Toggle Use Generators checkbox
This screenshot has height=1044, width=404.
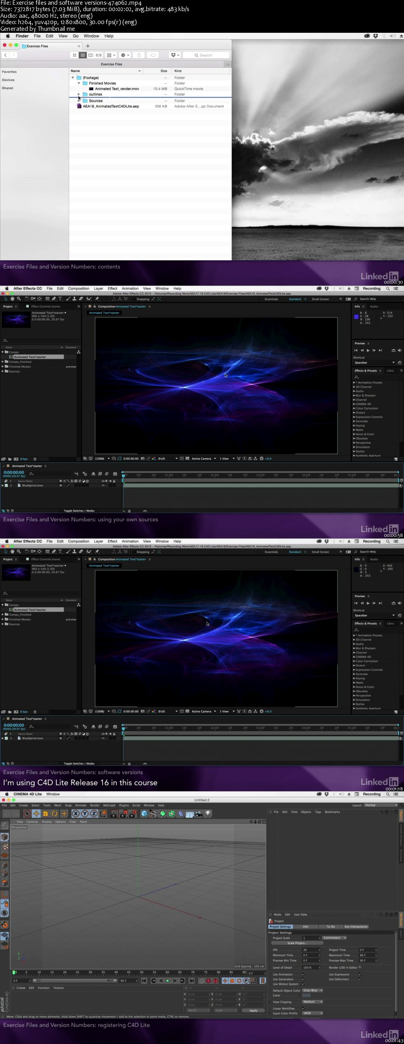tap(303, 979)
